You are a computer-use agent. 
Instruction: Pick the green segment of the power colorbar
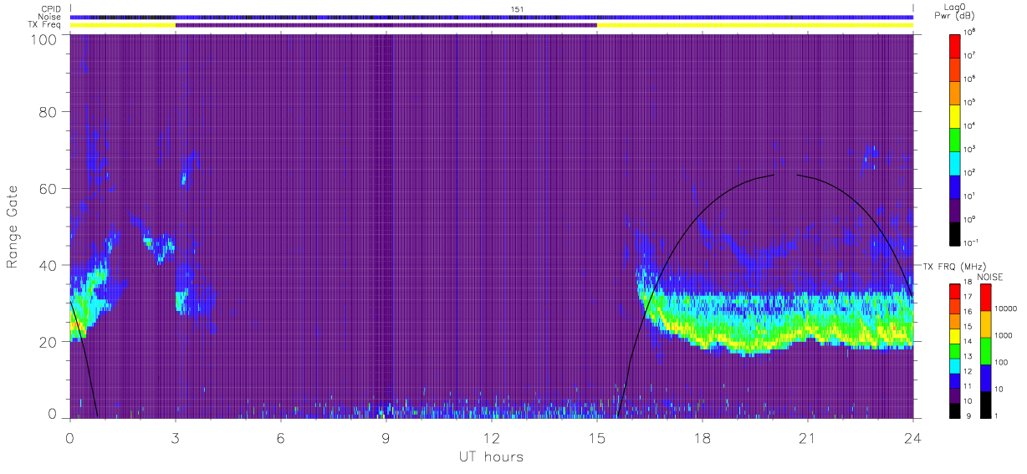pyautogui.click(x=957, y=138)
